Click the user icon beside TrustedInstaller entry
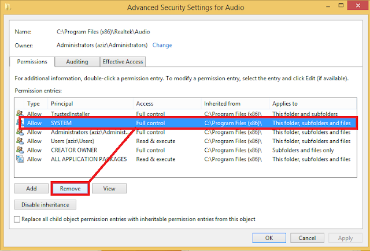This screenshot has width=370, height=251. coord(20,114)
